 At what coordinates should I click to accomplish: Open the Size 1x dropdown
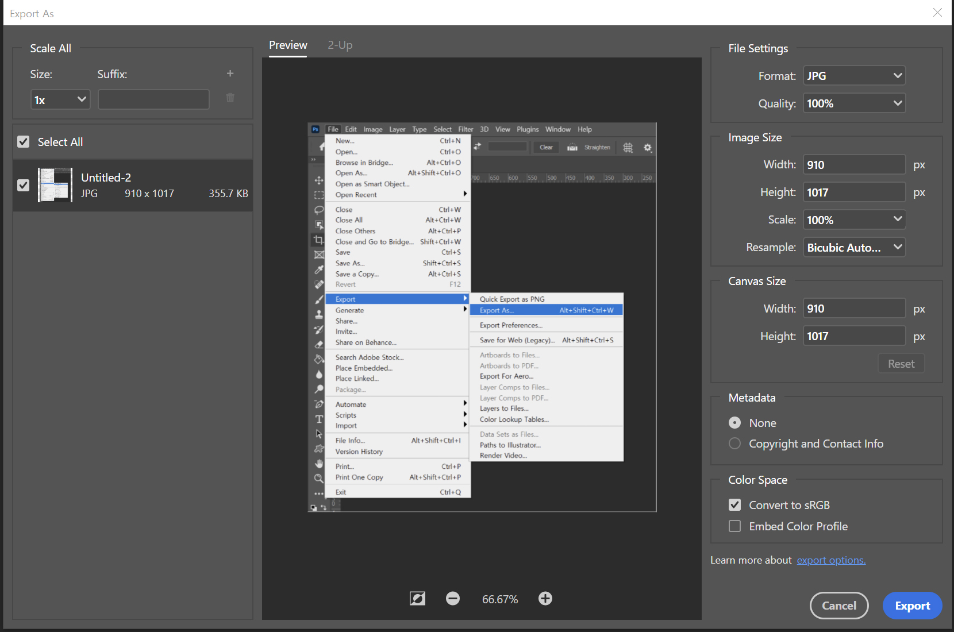60,100
